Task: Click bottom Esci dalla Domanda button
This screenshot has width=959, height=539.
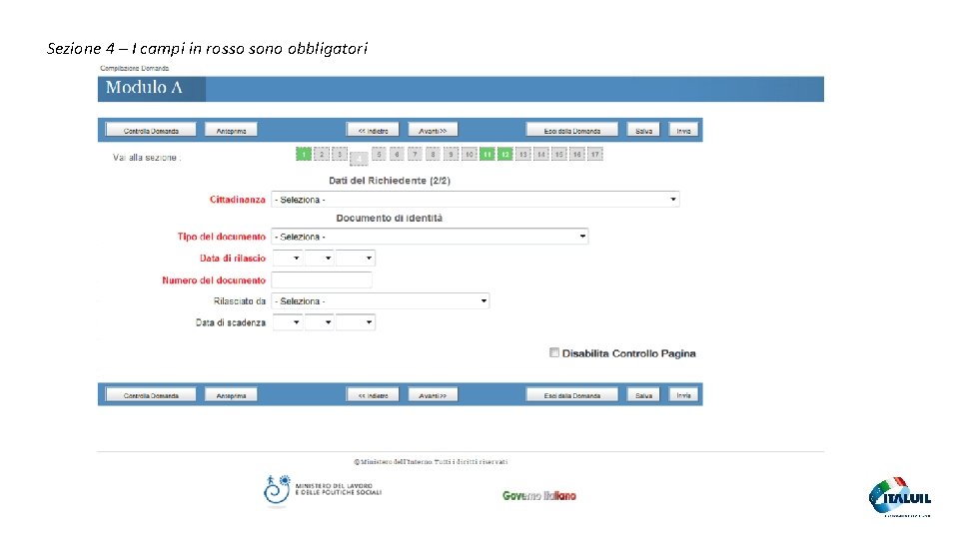Action: coord(571,395)
